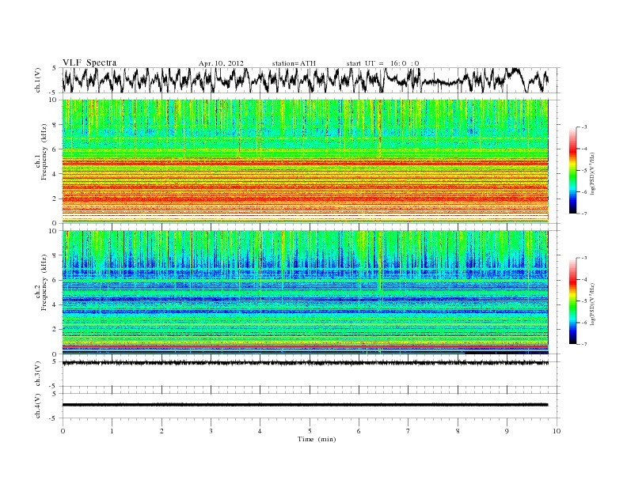This screenshot has height=484, width=627.
Task: Click the ch.2 spectrogram color bar
Action: (x=572, y=301)
